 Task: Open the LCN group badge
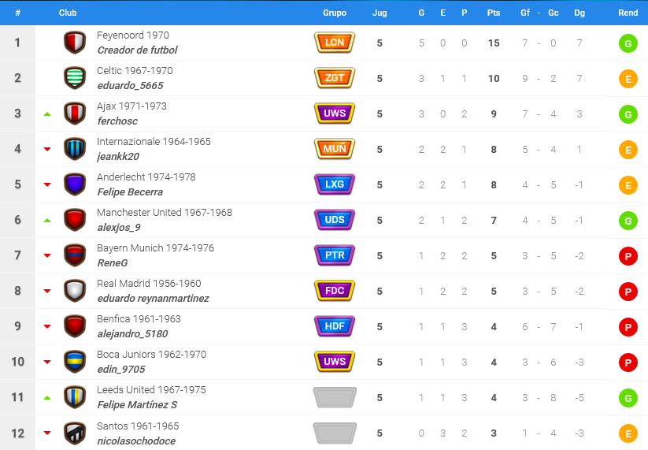tap(335, 43)
